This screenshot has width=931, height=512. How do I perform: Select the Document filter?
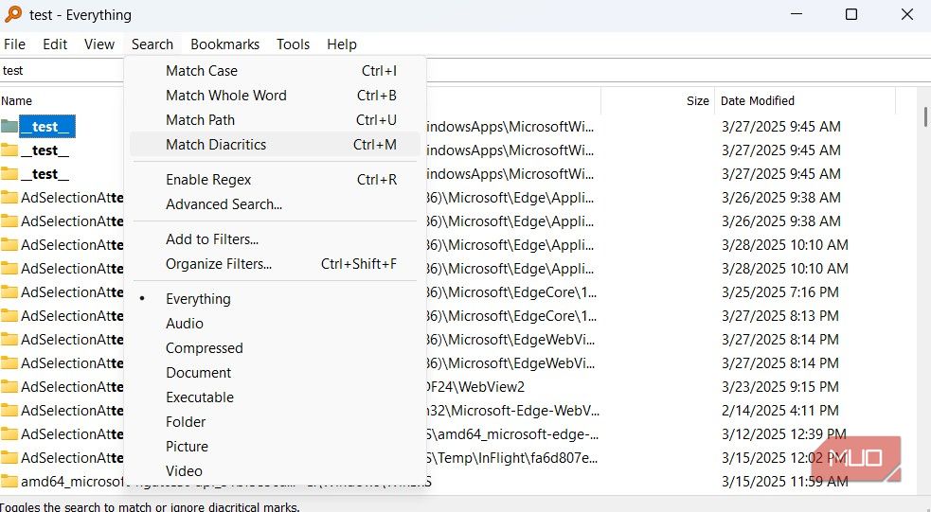pos(275,373)
